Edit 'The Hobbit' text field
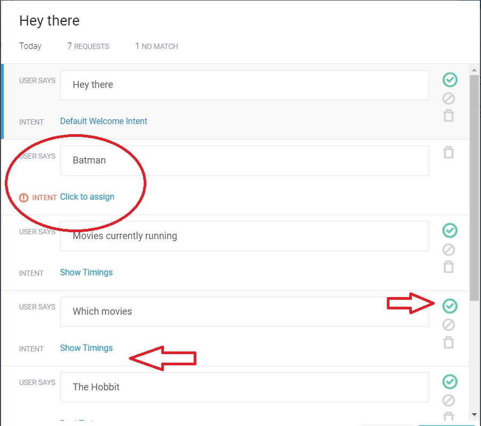 click(244, 387)
